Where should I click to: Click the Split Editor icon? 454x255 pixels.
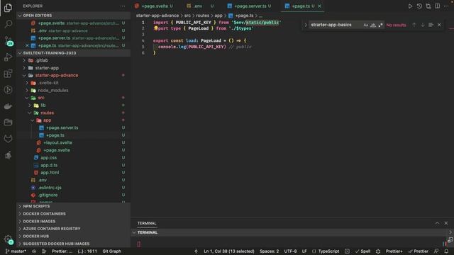437,6
